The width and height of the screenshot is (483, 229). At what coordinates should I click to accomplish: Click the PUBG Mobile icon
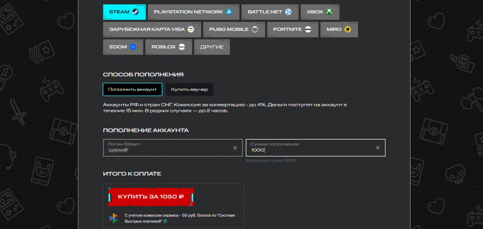[254, 30]
